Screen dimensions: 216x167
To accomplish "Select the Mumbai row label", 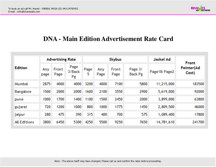I will click(21, 84).
